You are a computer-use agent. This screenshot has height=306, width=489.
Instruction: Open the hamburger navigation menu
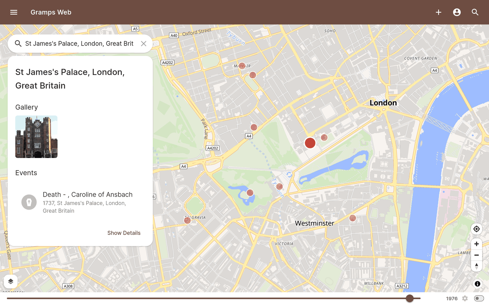(14, 12)
